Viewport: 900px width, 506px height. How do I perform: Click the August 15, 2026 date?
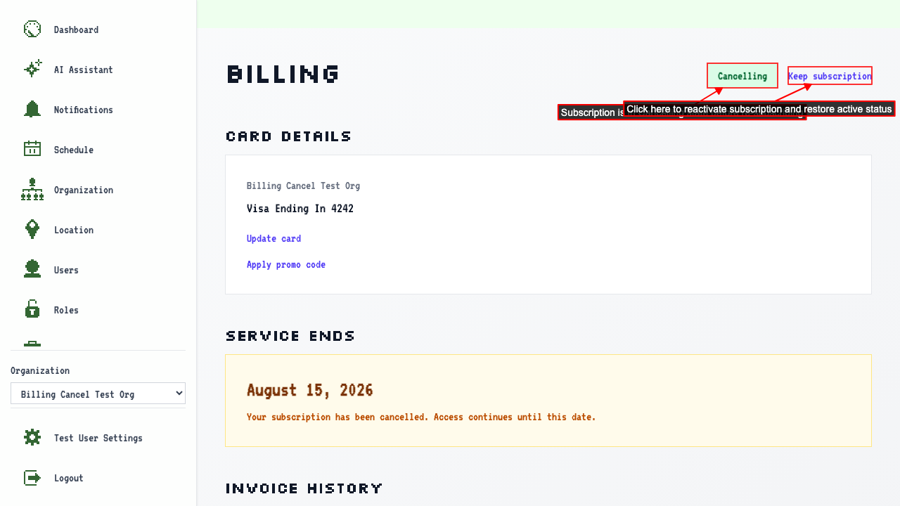(310, 390)
